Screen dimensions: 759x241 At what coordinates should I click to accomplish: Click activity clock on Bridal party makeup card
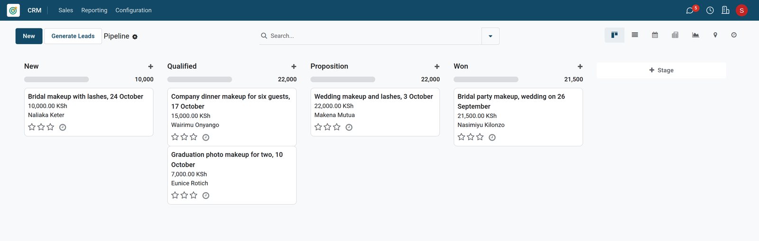[x=492, y=137]
